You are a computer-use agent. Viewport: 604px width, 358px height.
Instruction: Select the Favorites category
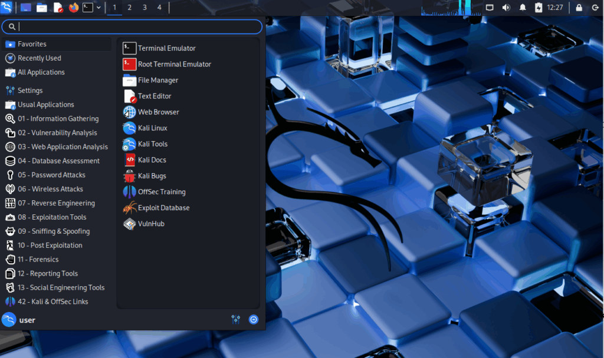pos(57,44)
